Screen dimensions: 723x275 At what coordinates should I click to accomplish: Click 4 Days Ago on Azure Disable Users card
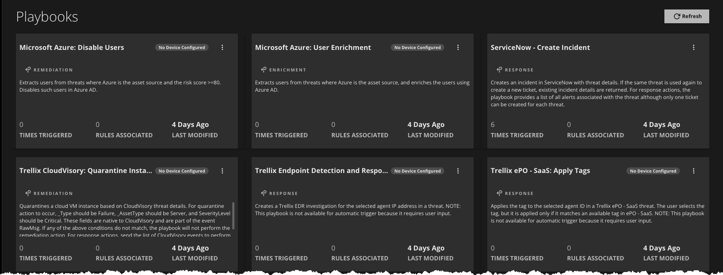coord(190,124)
